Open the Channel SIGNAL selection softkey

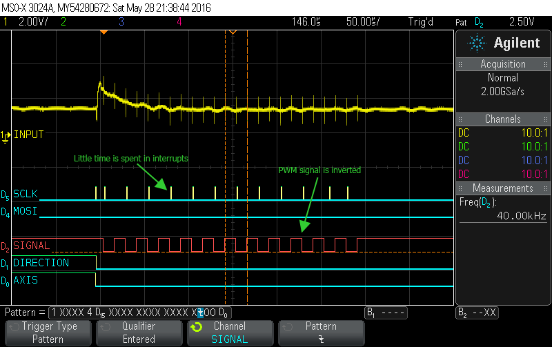click(230, 333)
